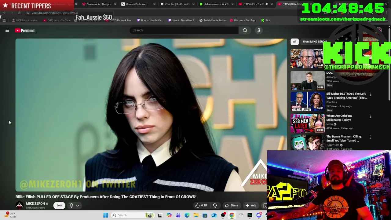Close the Chat Bot BotRix tab
This screenshot has height=220, width=391.
(193, 4)
